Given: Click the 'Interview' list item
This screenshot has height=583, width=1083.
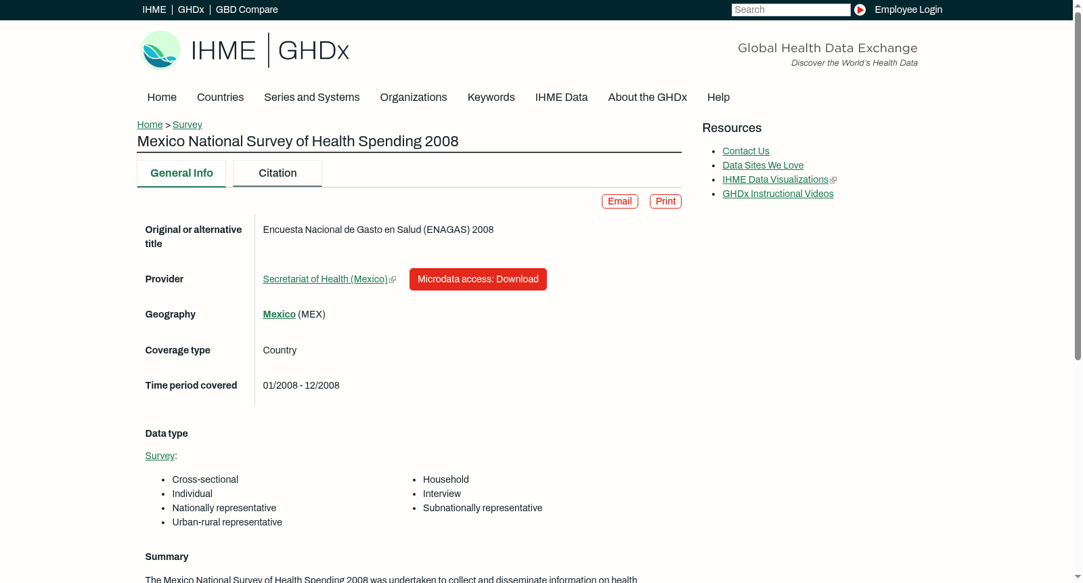Looking at the screenshot, I should tap(442, 494).
